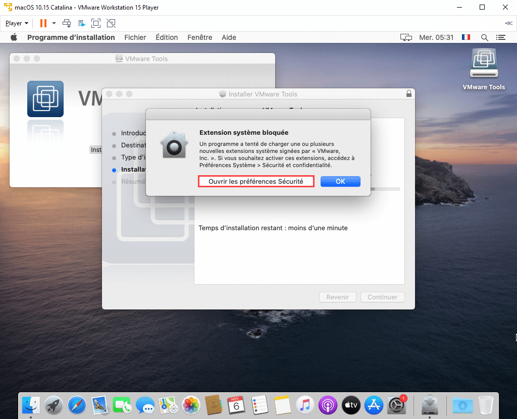Image resolution: width=517 pixels, height=419 pixels.
Task: Pause the virtual machine with orange pause icon
Action: click(x=43, y=23)
